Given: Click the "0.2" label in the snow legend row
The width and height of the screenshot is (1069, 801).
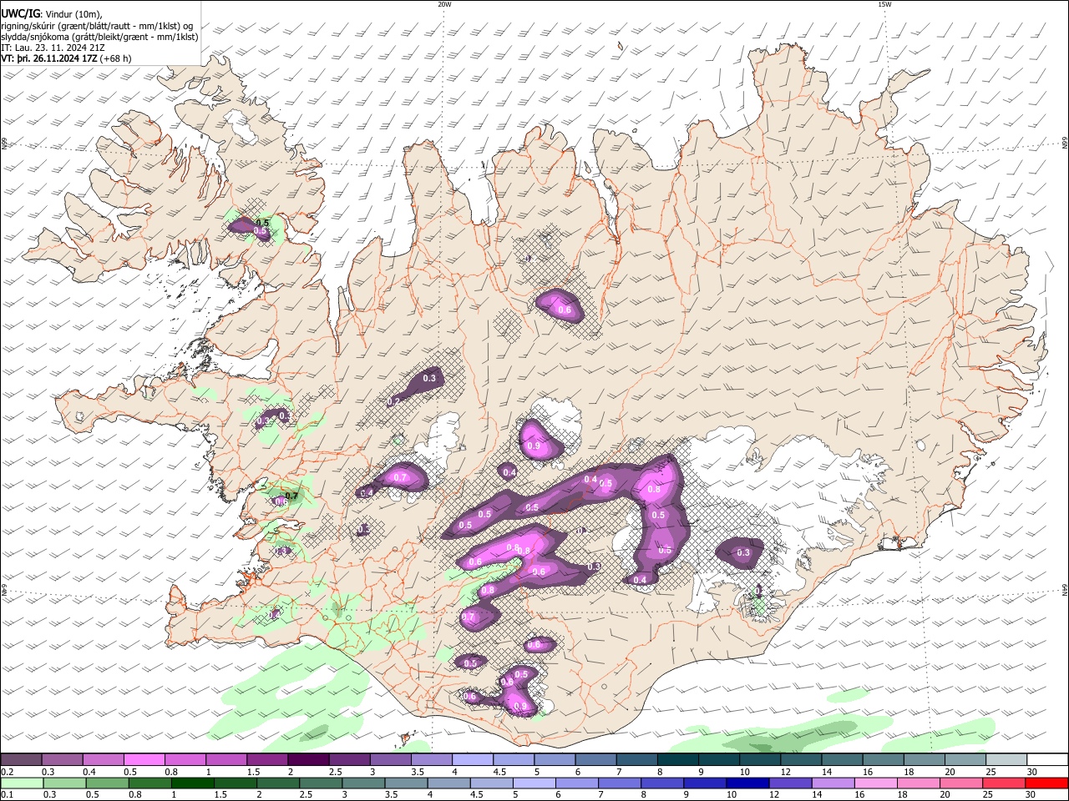Looking at the screenshot, I should tap(7, 772).
